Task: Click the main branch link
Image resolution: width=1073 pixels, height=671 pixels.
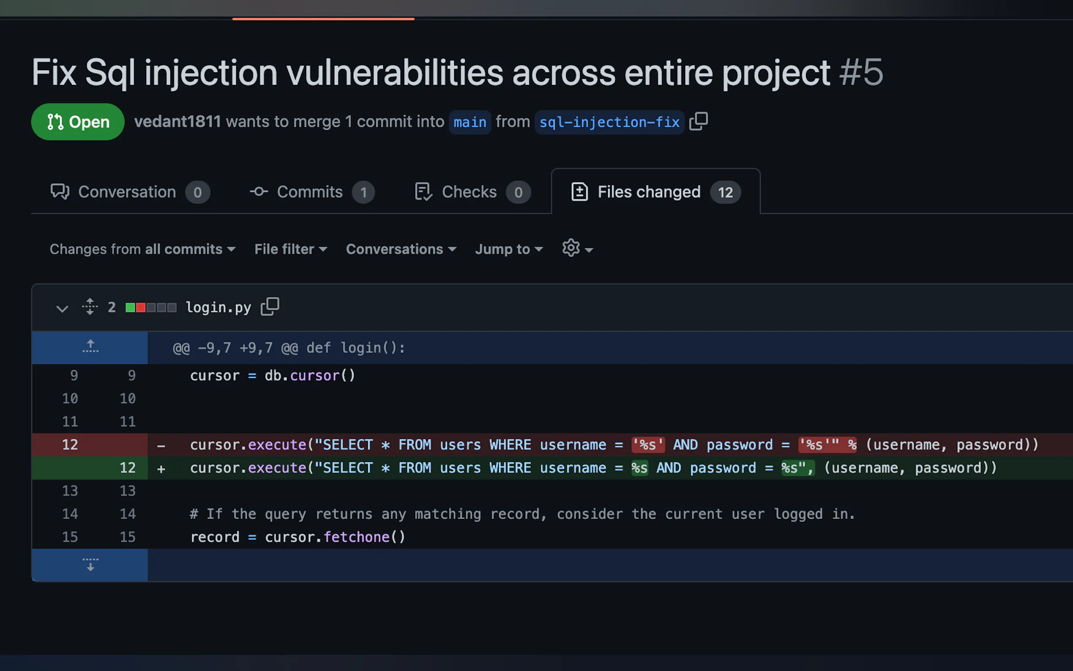Action: [x=470, y=122]
